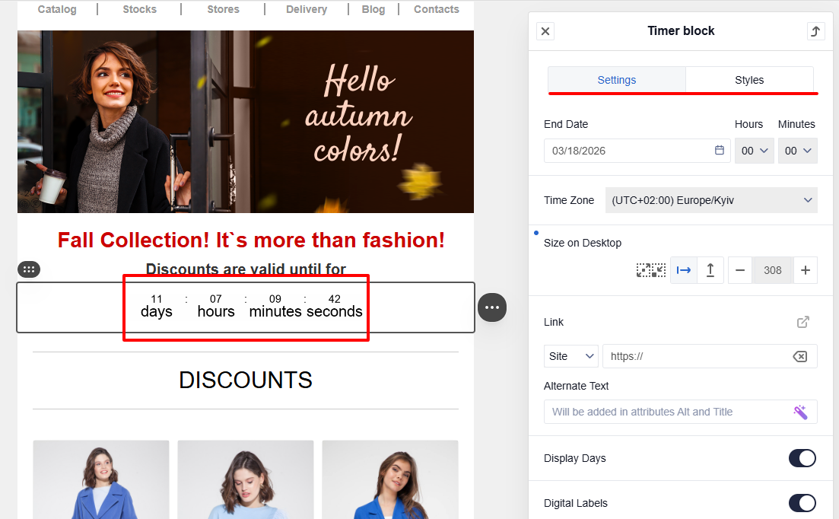Open the Stocks menu link
The width and height of the screenshot is (839, 519).
140,9
